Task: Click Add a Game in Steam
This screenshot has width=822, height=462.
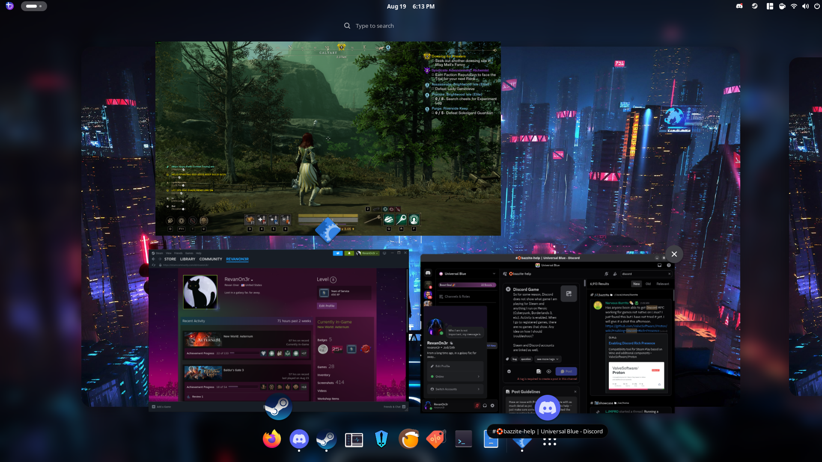Action: point(161,407)
